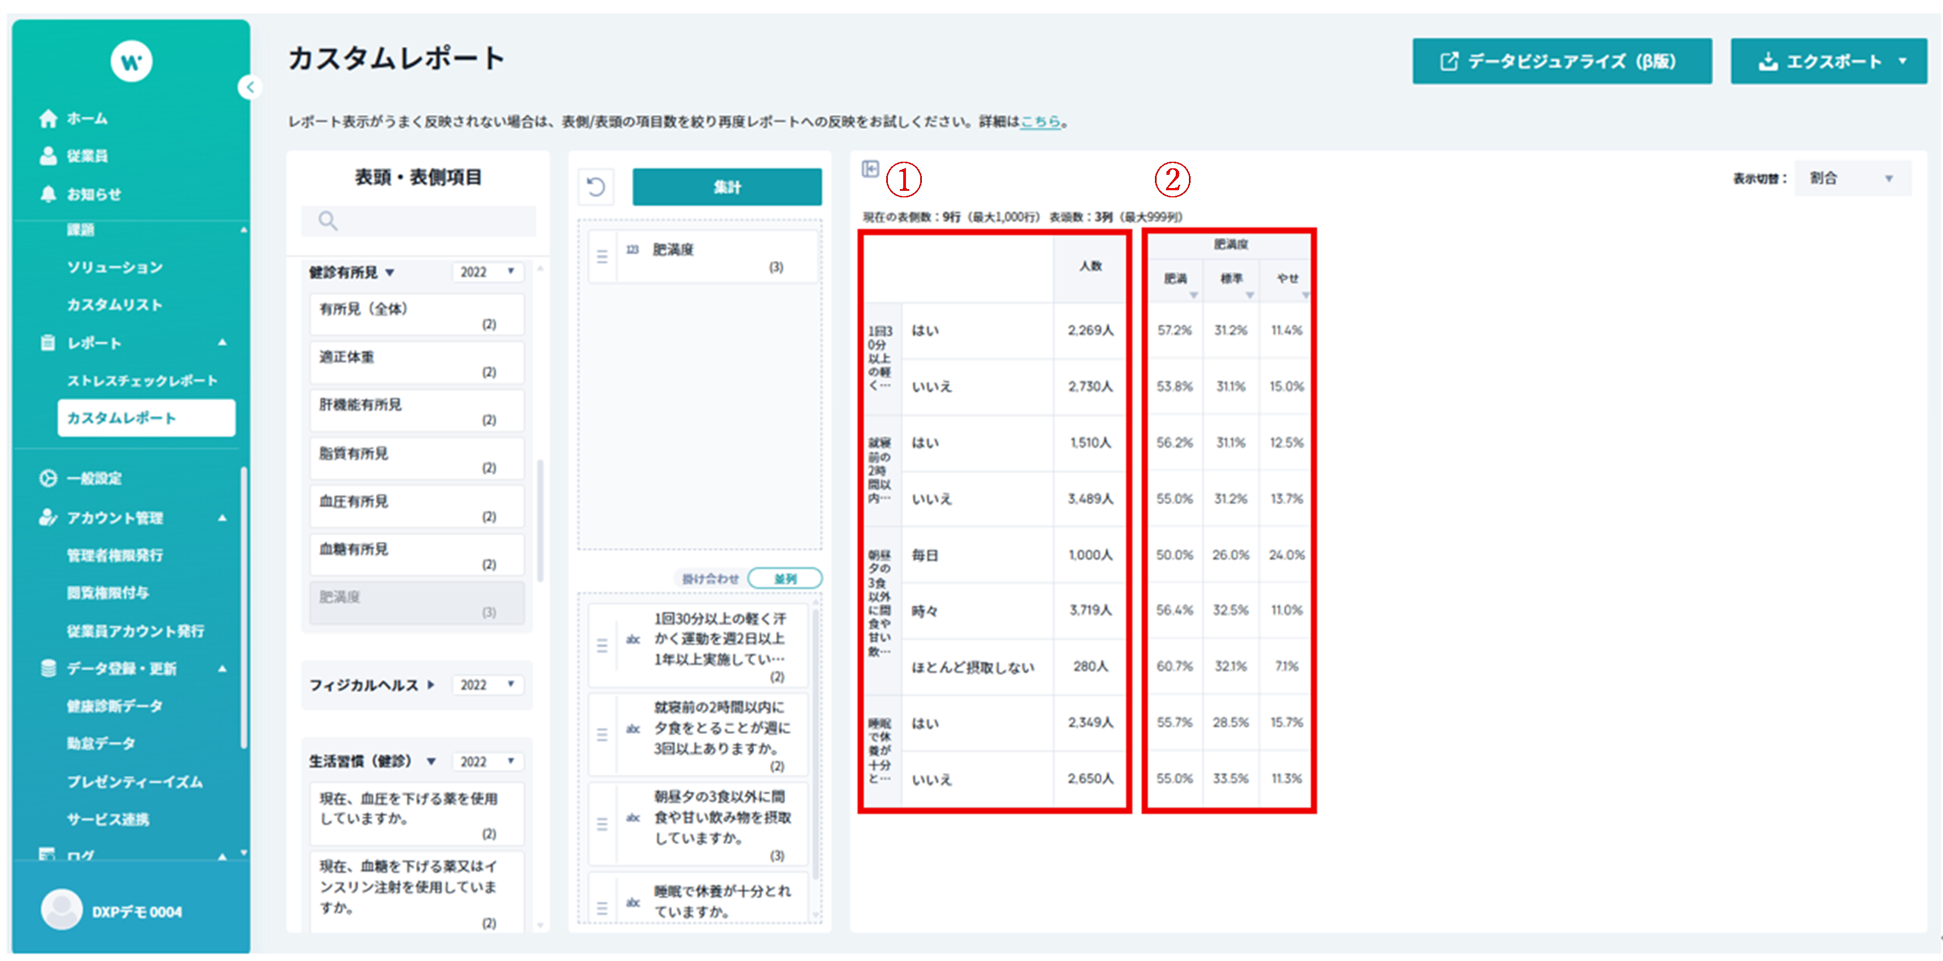Click the item list vertical scrollbar
The width and height of the screenshot is (1943, 961).
point(540,520)
